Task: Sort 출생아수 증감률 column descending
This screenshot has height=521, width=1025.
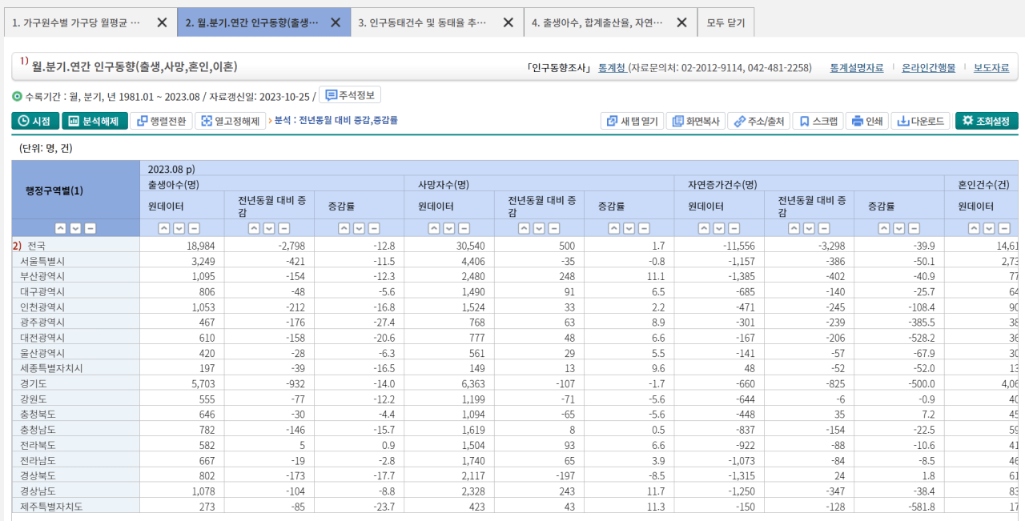Action: click(x=360, y=228)
